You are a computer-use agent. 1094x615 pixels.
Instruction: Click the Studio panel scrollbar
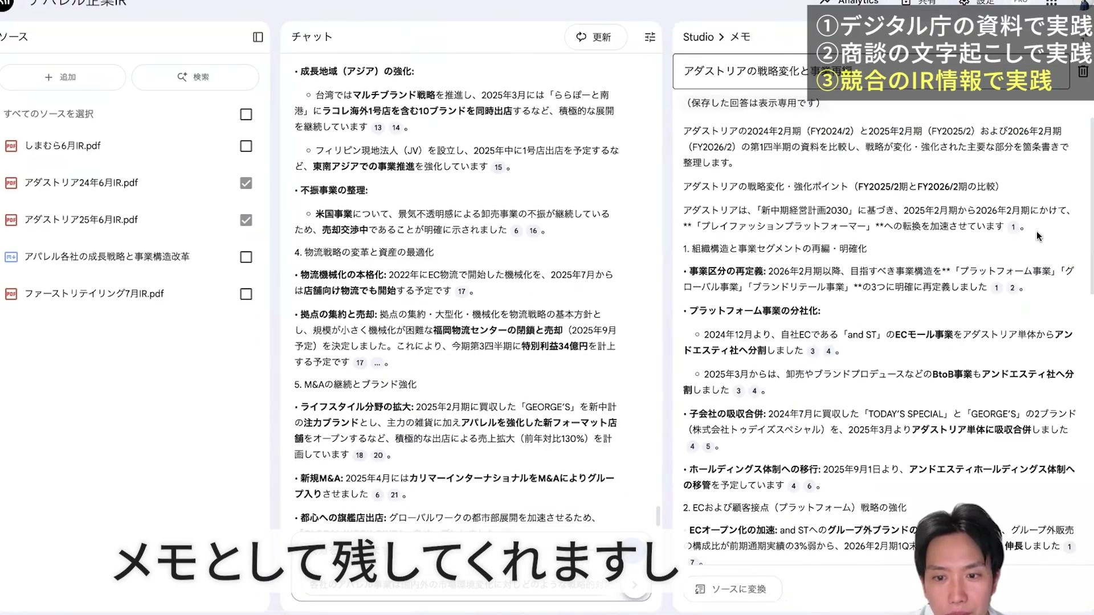1091,205
